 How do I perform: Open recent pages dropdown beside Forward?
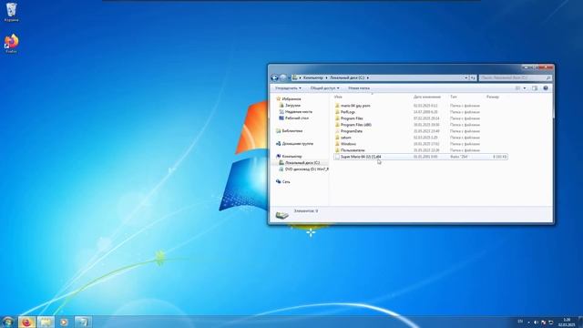click(289, 77)
